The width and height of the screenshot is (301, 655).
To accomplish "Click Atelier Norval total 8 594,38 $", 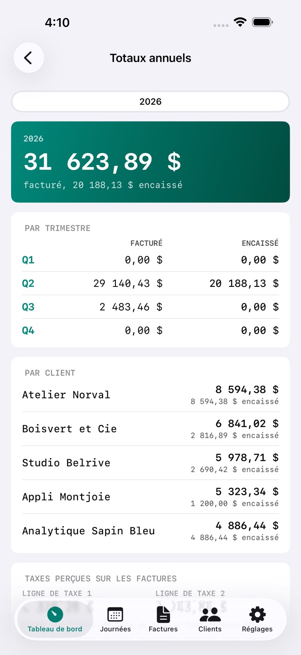I will coord(247,390).
